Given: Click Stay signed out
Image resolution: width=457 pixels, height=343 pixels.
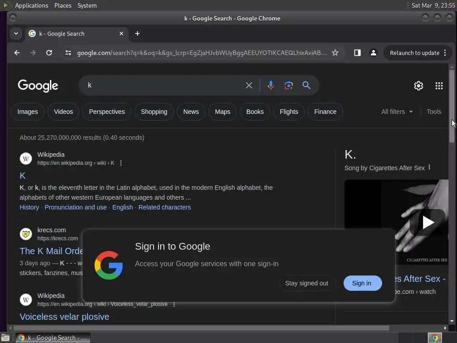Looking at the screenshot, I should [307, 283].
